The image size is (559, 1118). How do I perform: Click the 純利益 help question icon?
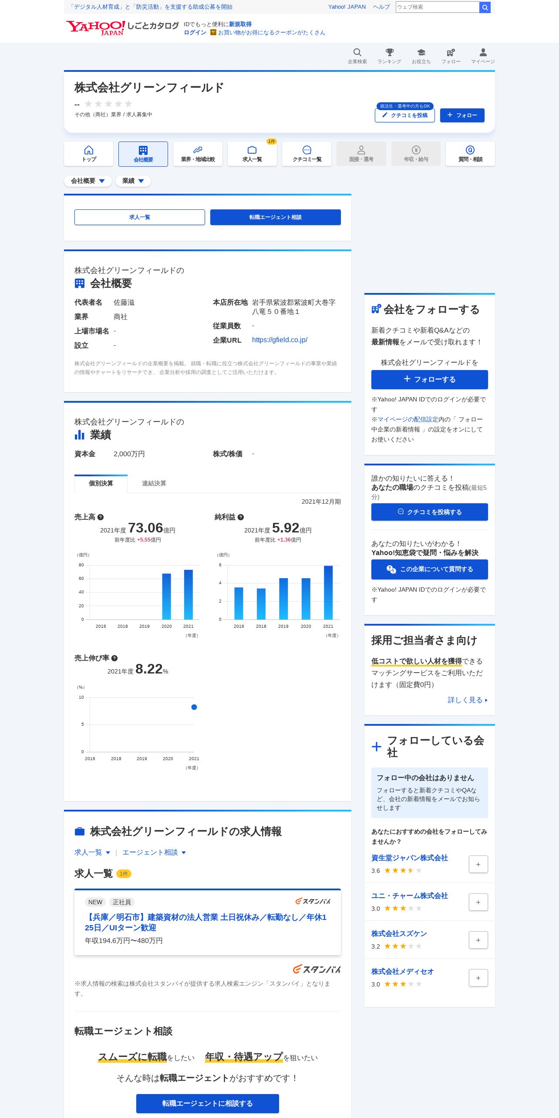(241, 517)
